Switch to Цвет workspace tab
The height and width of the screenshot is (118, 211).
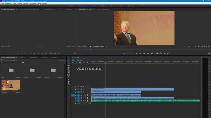(x=94, y=6)
